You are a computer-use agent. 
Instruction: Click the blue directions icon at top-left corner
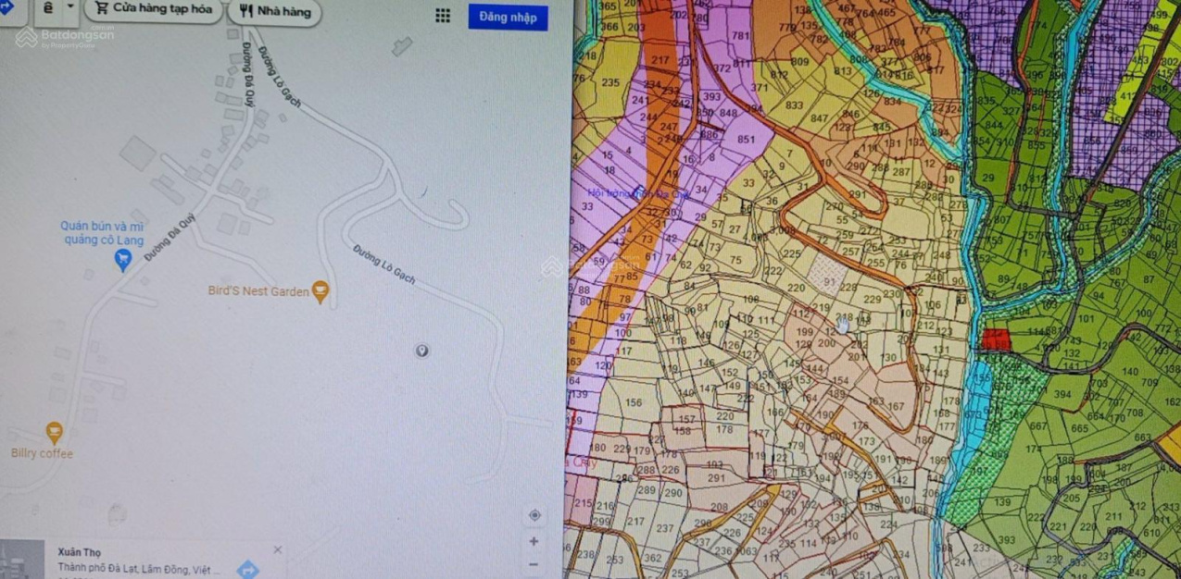point(6,8)
